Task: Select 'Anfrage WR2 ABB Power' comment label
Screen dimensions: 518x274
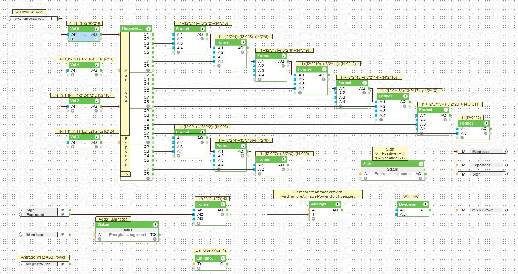Action: [x=43, y=257]
